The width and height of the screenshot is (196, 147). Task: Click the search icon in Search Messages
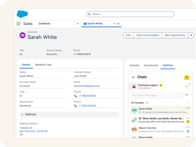[134, 95]
